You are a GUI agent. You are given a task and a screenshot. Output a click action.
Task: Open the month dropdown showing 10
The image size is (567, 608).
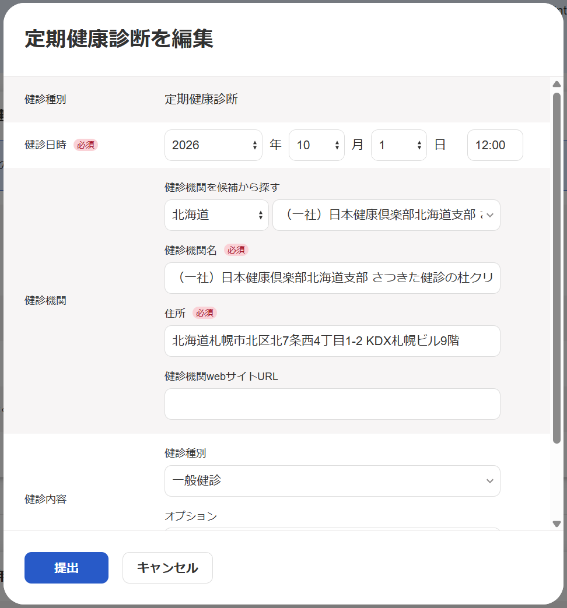point(316,145)
